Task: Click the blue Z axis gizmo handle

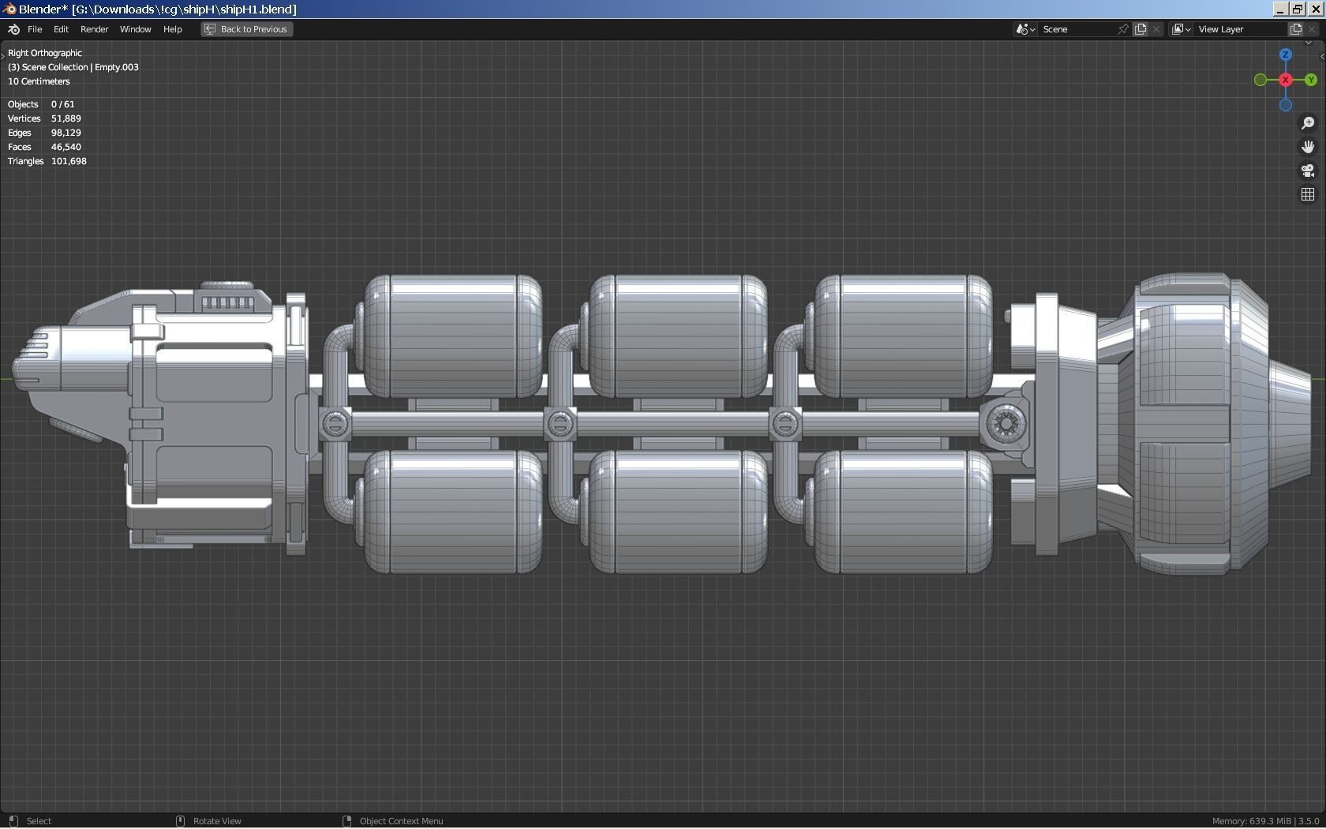Action: tap(1285, 54)
